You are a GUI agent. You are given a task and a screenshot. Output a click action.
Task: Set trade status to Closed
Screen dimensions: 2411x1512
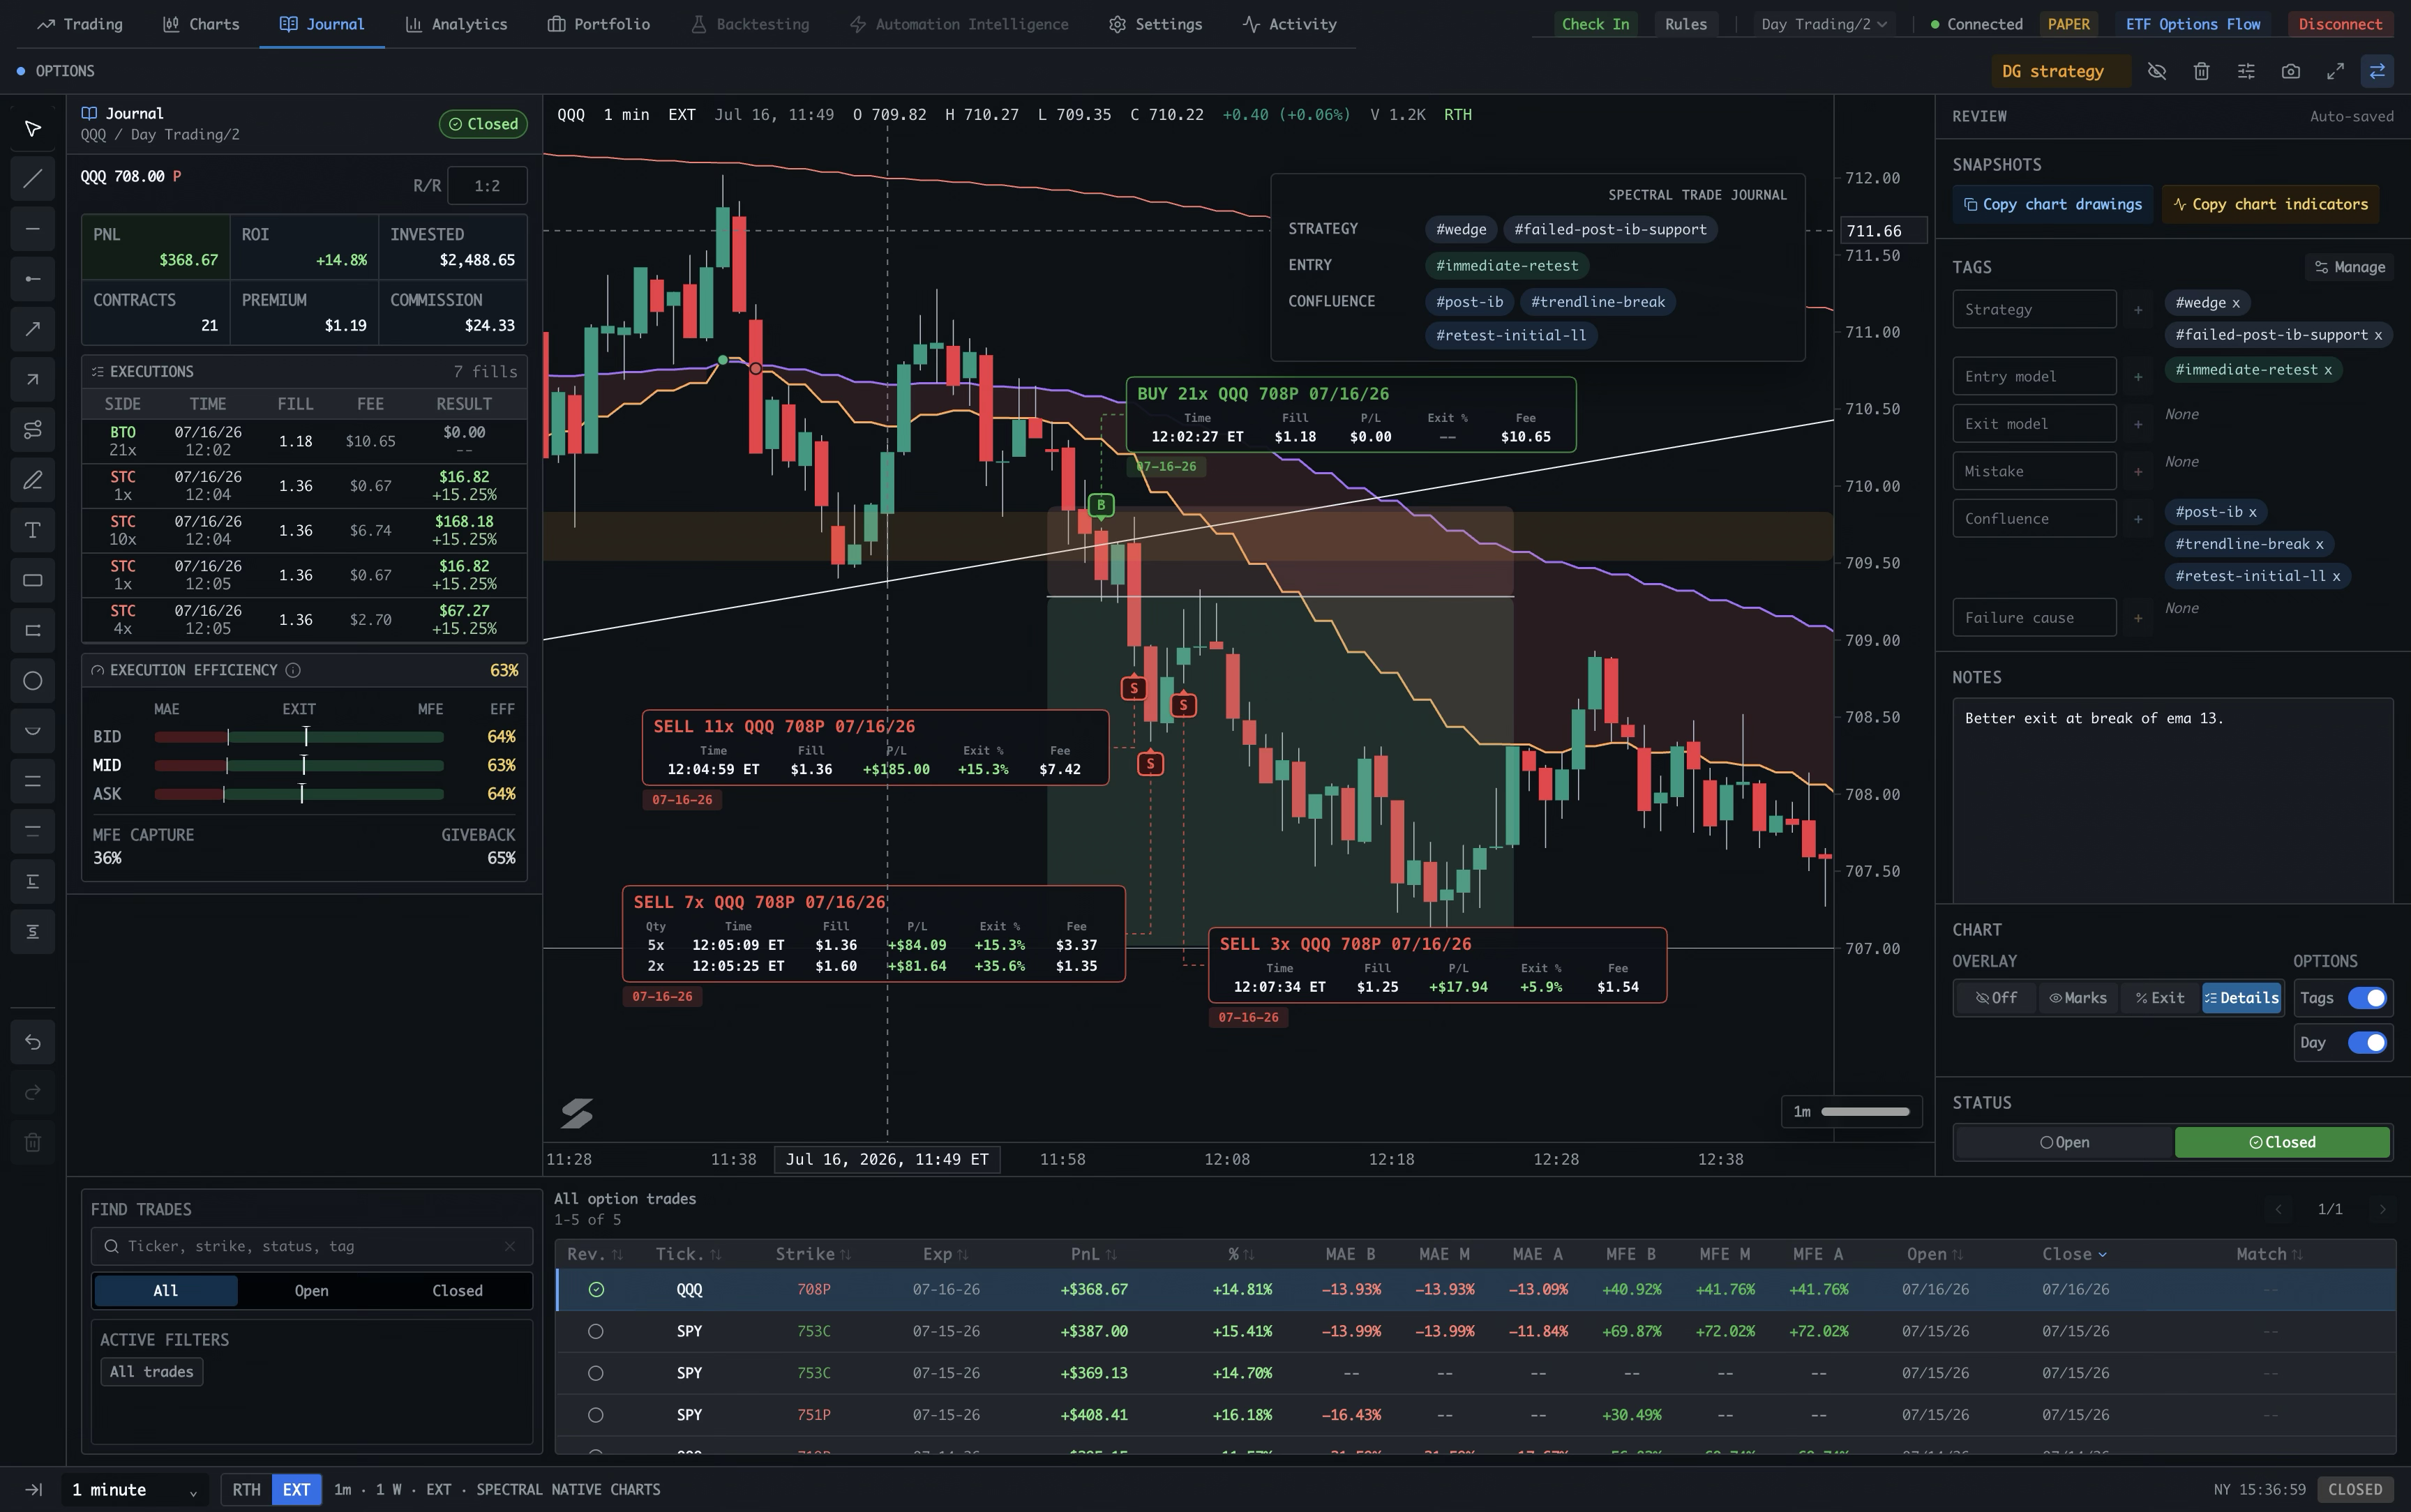click(2282, 1142)
